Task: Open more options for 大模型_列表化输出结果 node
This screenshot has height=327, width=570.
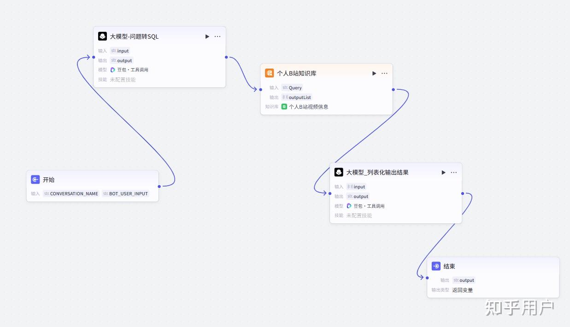Action: (x=454, y=172)
